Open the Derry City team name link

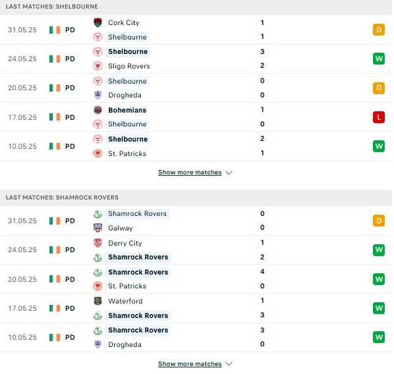coord(125,243)
